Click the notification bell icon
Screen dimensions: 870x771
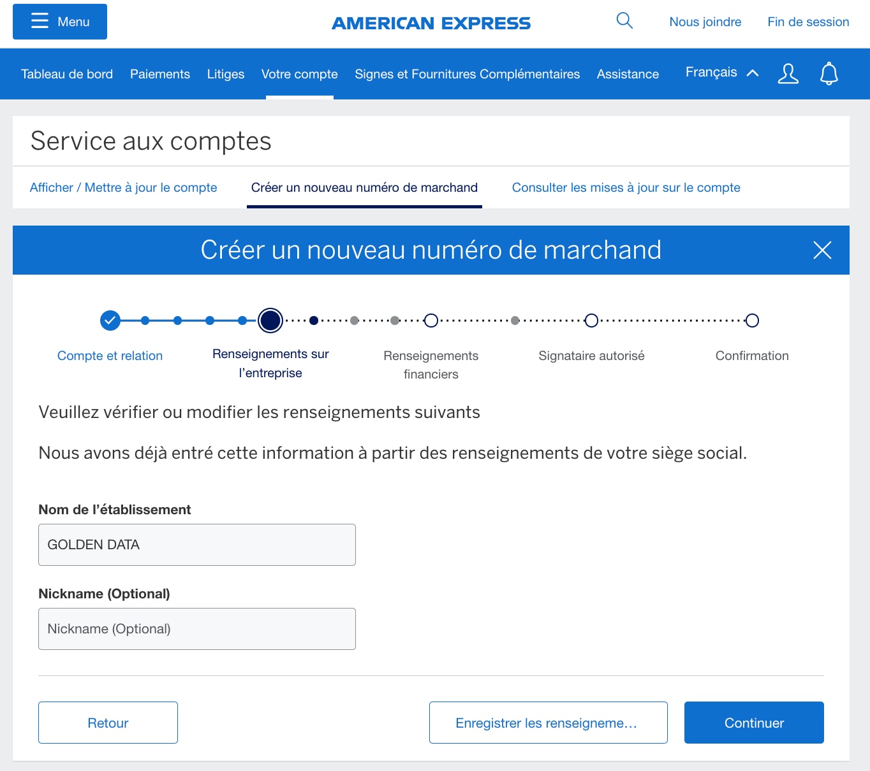coord(829,73)
